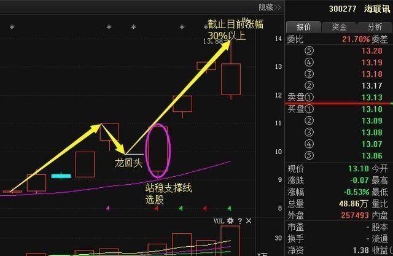The width and height of the screenshot is (393, 256).
Task: Select sell level 3 price 13.18
Action: 372,74
